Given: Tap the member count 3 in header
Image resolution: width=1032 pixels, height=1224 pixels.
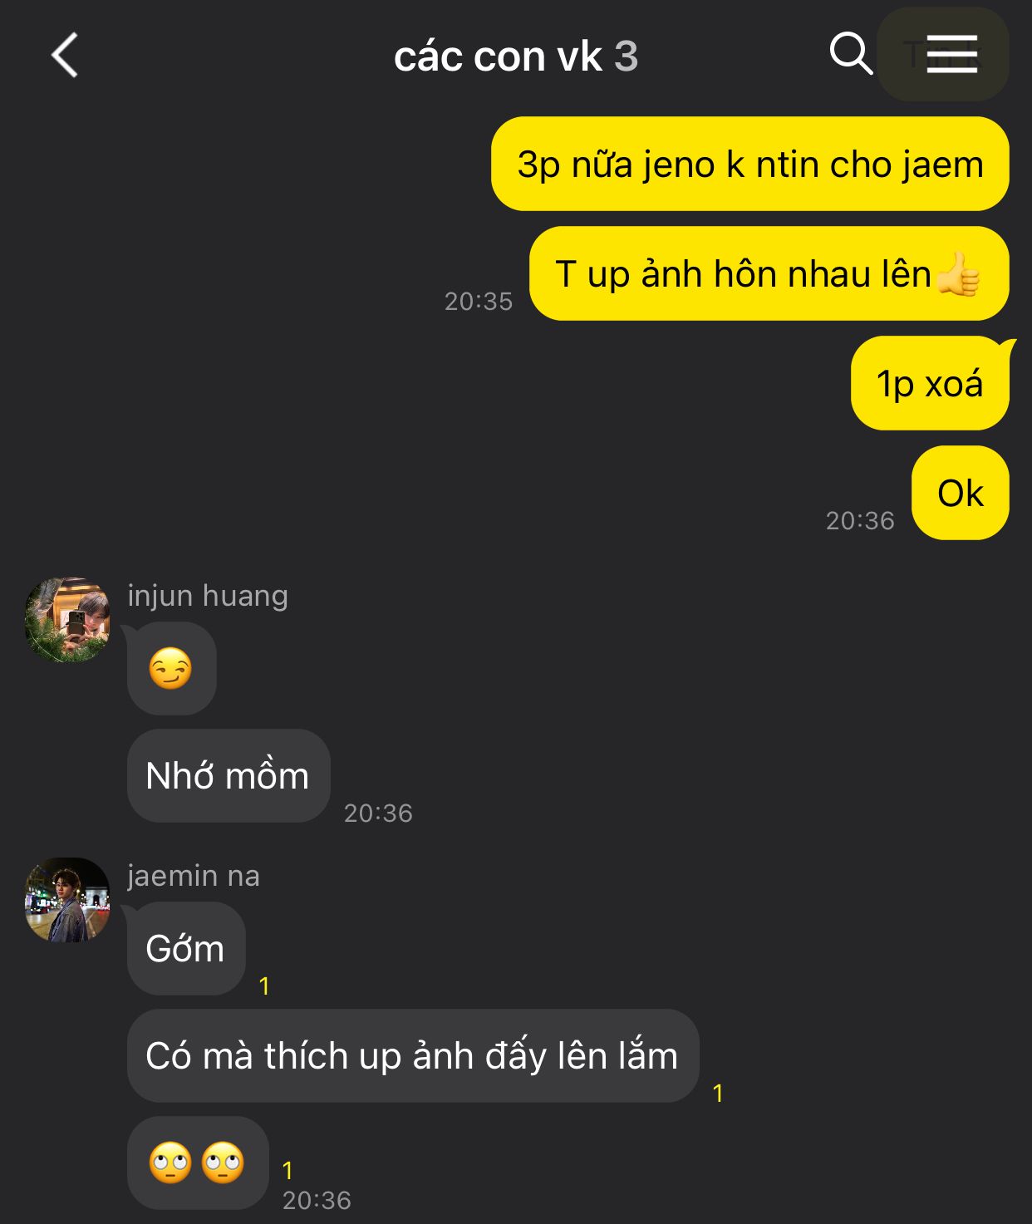Looking at the screenshot, I should pyautogui.click(x=627, y=57).
